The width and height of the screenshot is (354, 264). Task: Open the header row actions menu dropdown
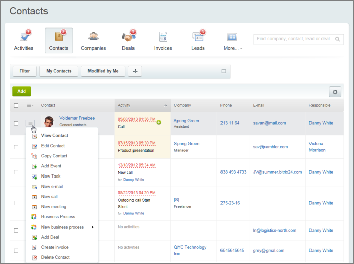[x=30, y=105]
